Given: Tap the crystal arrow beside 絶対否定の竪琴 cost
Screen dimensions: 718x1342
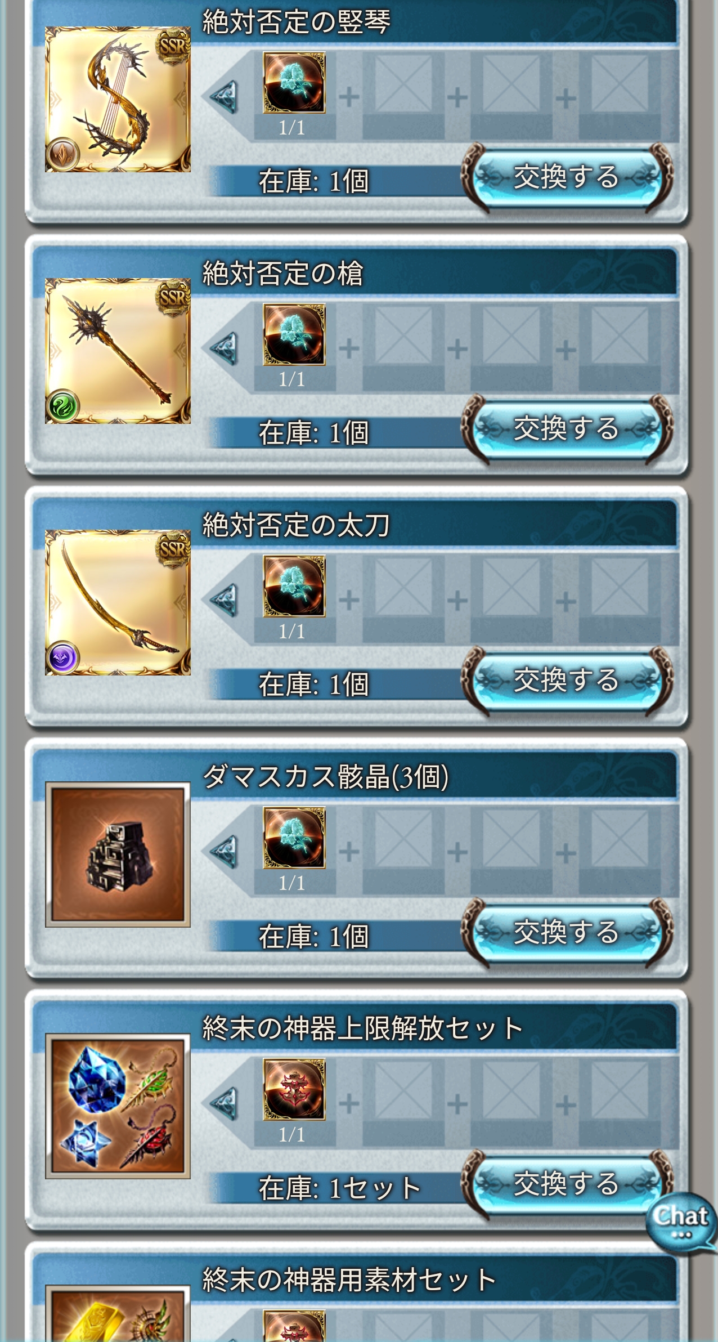Looking at the screenshot, I should tap(224, 97).
